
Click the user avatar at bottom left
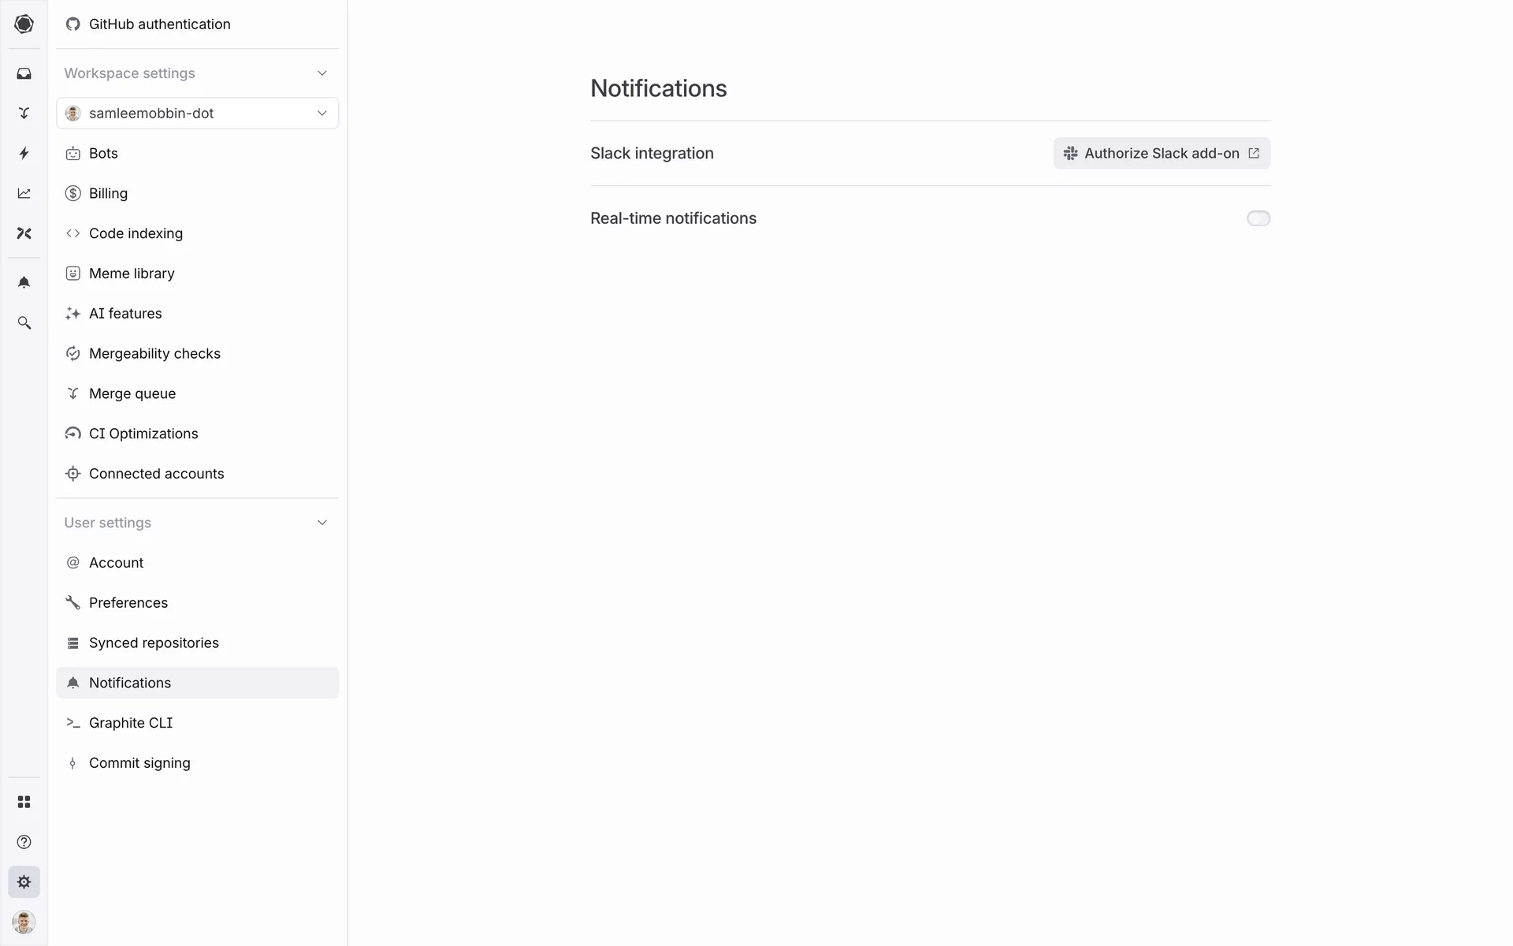click(x=24, y=922)
